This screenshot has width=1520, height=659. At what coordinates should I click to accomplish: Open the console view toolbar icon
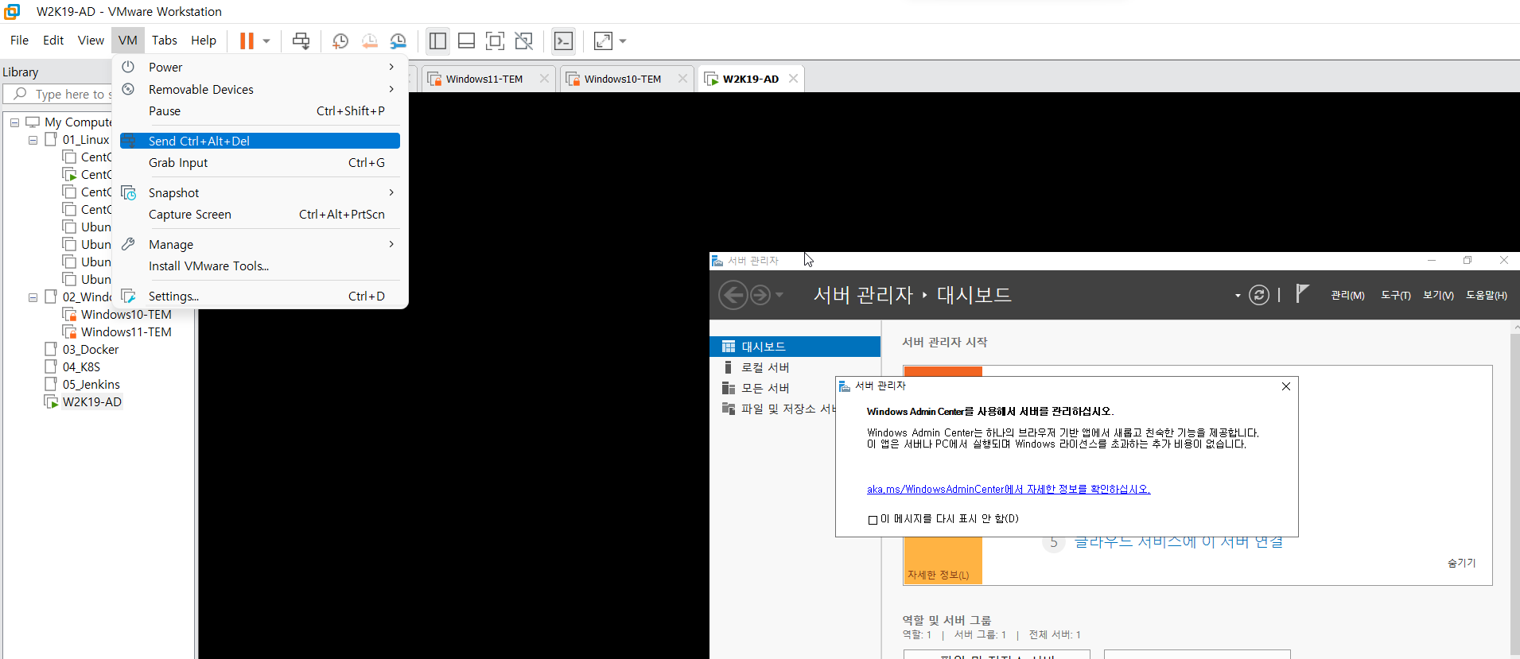pyautogui.click(x=563, y=41)
